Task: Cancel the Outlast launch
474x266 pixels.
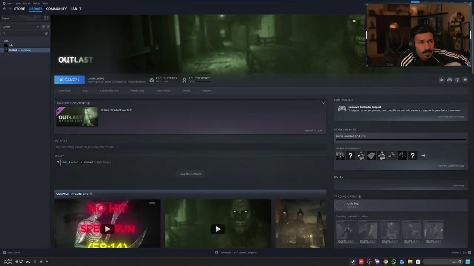Action: (70, 80)
